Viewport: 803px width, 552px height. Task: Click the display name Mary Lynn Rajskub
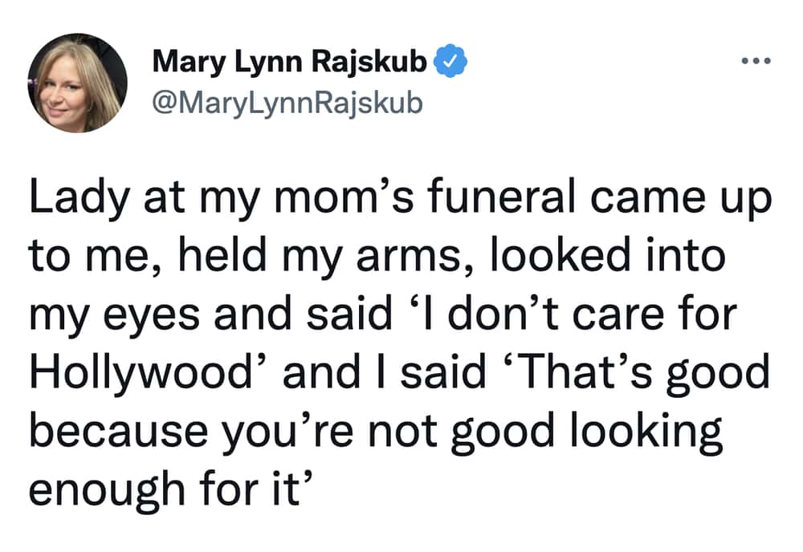(x=289, y=62)
